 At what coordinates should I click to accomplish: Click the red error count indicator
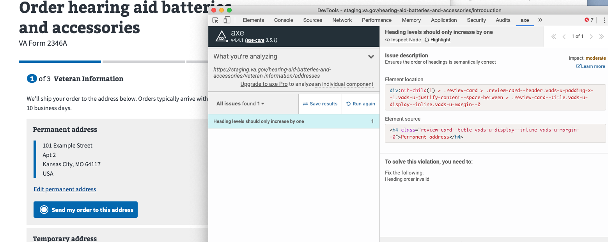point(589,20)
